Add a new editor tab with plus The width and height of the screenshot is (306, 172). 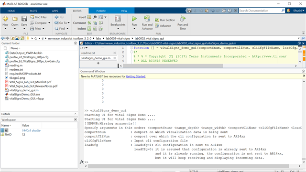click(98, 63)
